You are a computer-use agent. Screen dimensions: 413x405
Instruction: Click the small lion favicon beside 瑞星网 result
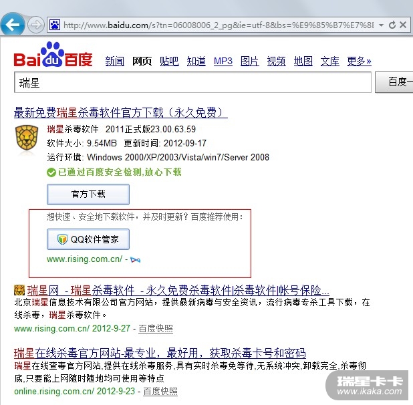click(x=19, y=290)
